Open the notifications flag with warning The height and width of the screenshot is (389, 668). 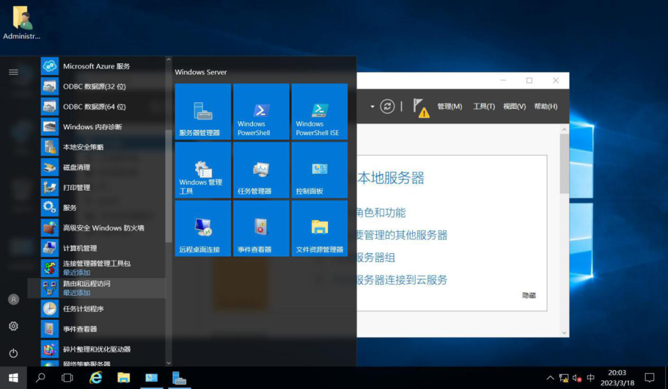421,108
